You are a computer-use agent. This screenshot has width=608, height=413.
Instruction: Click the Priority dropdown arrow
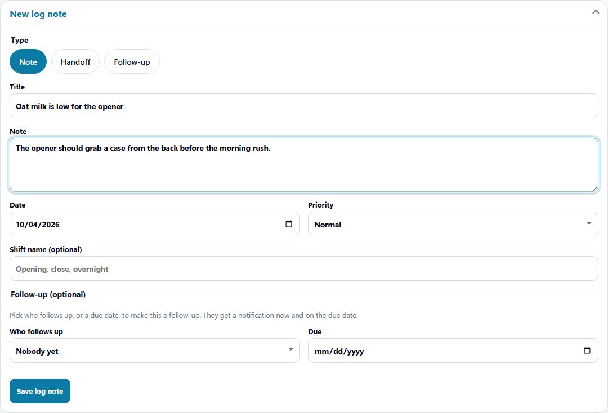coord(589,223)
